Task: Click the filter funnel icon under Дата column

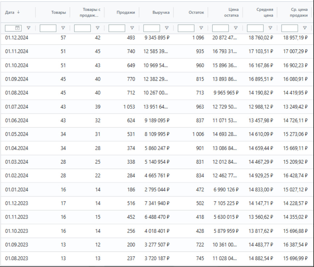Action: (x=29, y=28)
